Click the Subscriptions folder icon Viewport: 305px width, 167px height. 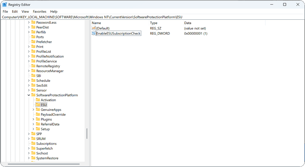pyautogui.click(x=34, y=143)
